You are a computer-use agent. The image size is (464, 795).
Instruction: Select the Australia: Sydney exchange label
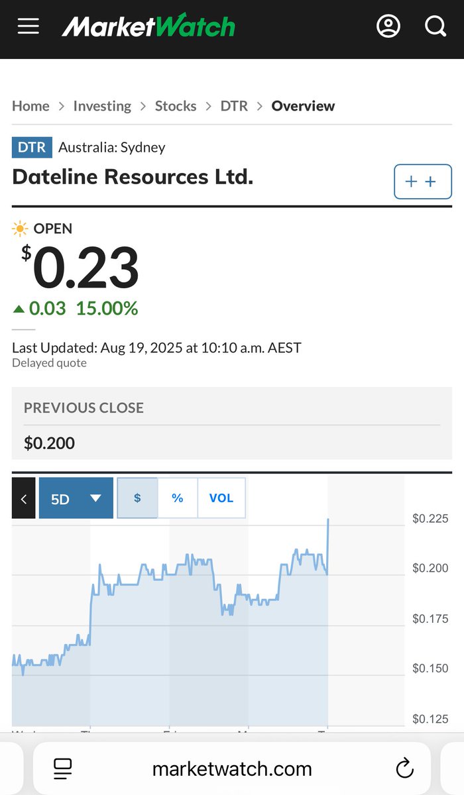(x=112, y=147)
